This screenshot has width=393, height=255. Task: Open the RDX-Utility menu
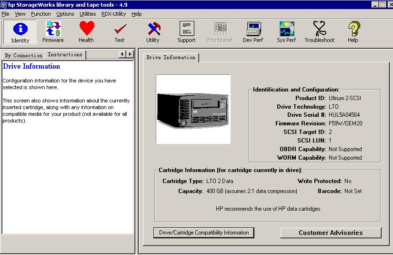tap(113, 14)
